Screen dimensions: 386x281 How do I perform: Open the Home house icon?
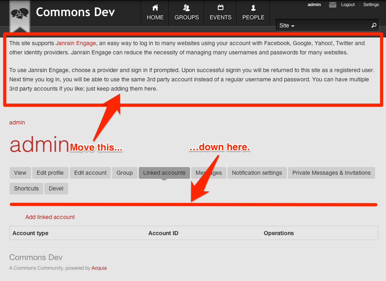coord(155,8)
